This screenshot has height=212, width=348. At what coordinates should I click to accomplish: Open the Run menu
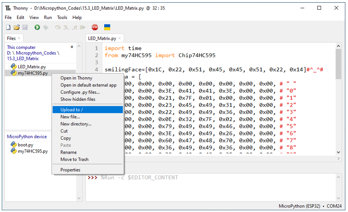pos(48,17)
